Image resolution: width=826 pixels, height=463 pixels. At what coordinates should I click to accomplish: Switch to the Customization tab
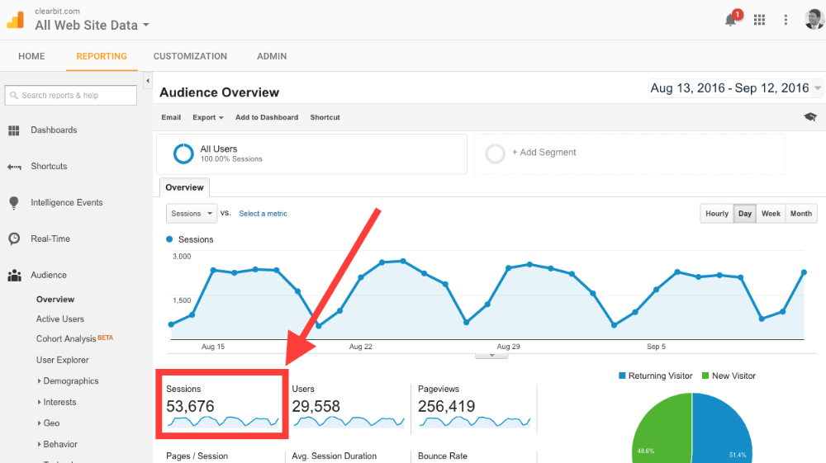[190, 56]
